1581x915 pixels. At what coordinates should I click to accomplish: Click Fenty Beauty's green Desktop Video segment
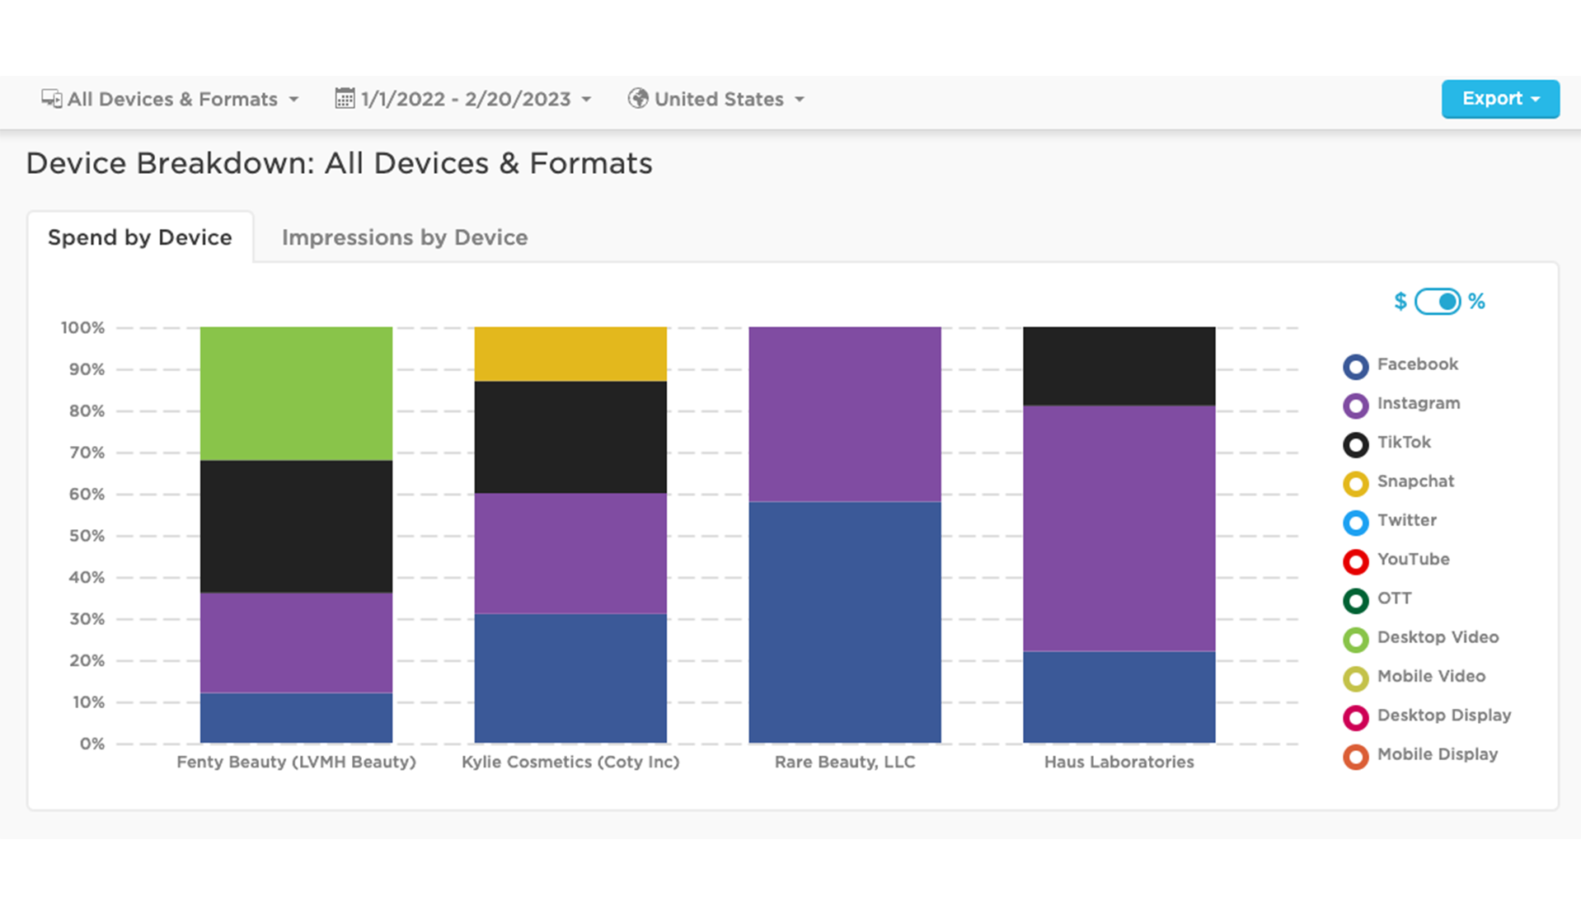point(296,393)
